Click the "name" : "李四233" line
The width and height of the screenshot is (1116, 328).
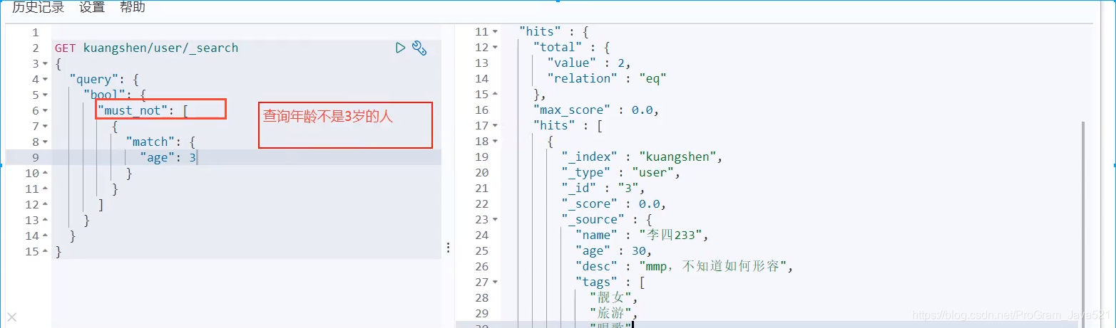(x=643, y=235)
